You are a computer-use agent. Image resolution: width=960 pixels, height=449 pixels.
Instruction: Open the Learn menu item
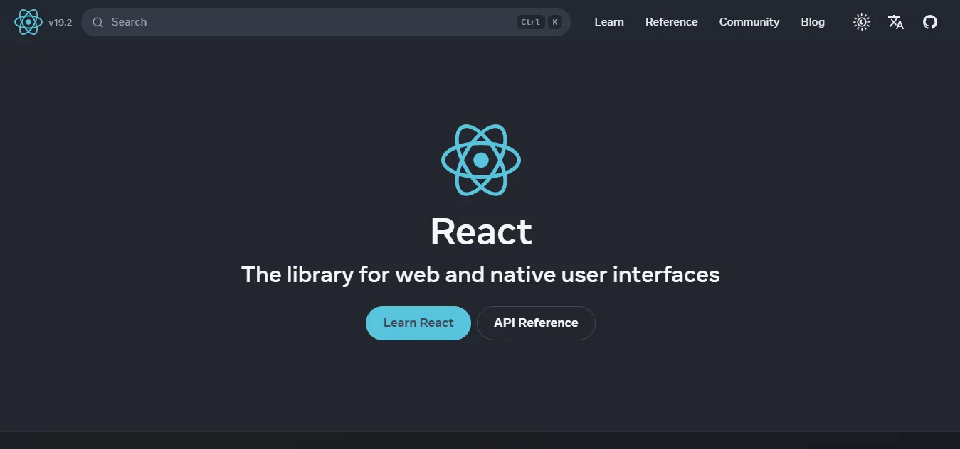click(608, 22)
